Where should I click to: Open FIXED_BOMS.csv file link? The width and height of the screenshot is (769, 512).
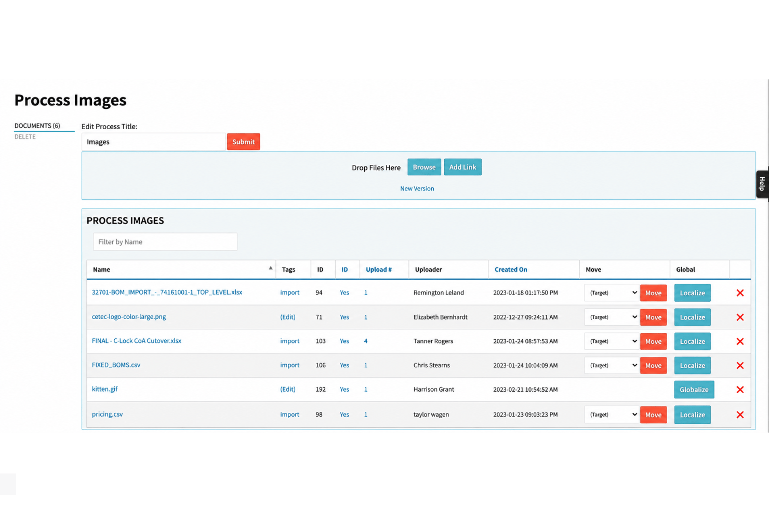[x=116, y=365]
